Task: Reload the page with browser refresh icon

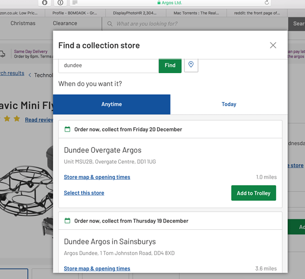Action: 267,3
